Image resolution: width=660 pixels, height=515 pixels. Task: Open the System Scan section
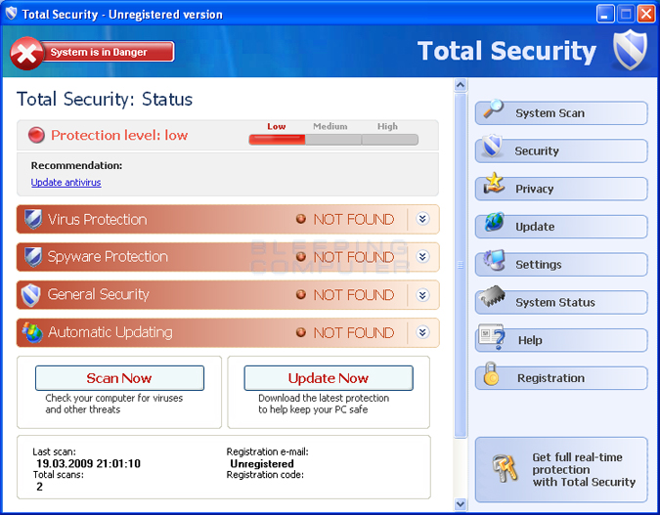tap(561, 112)
